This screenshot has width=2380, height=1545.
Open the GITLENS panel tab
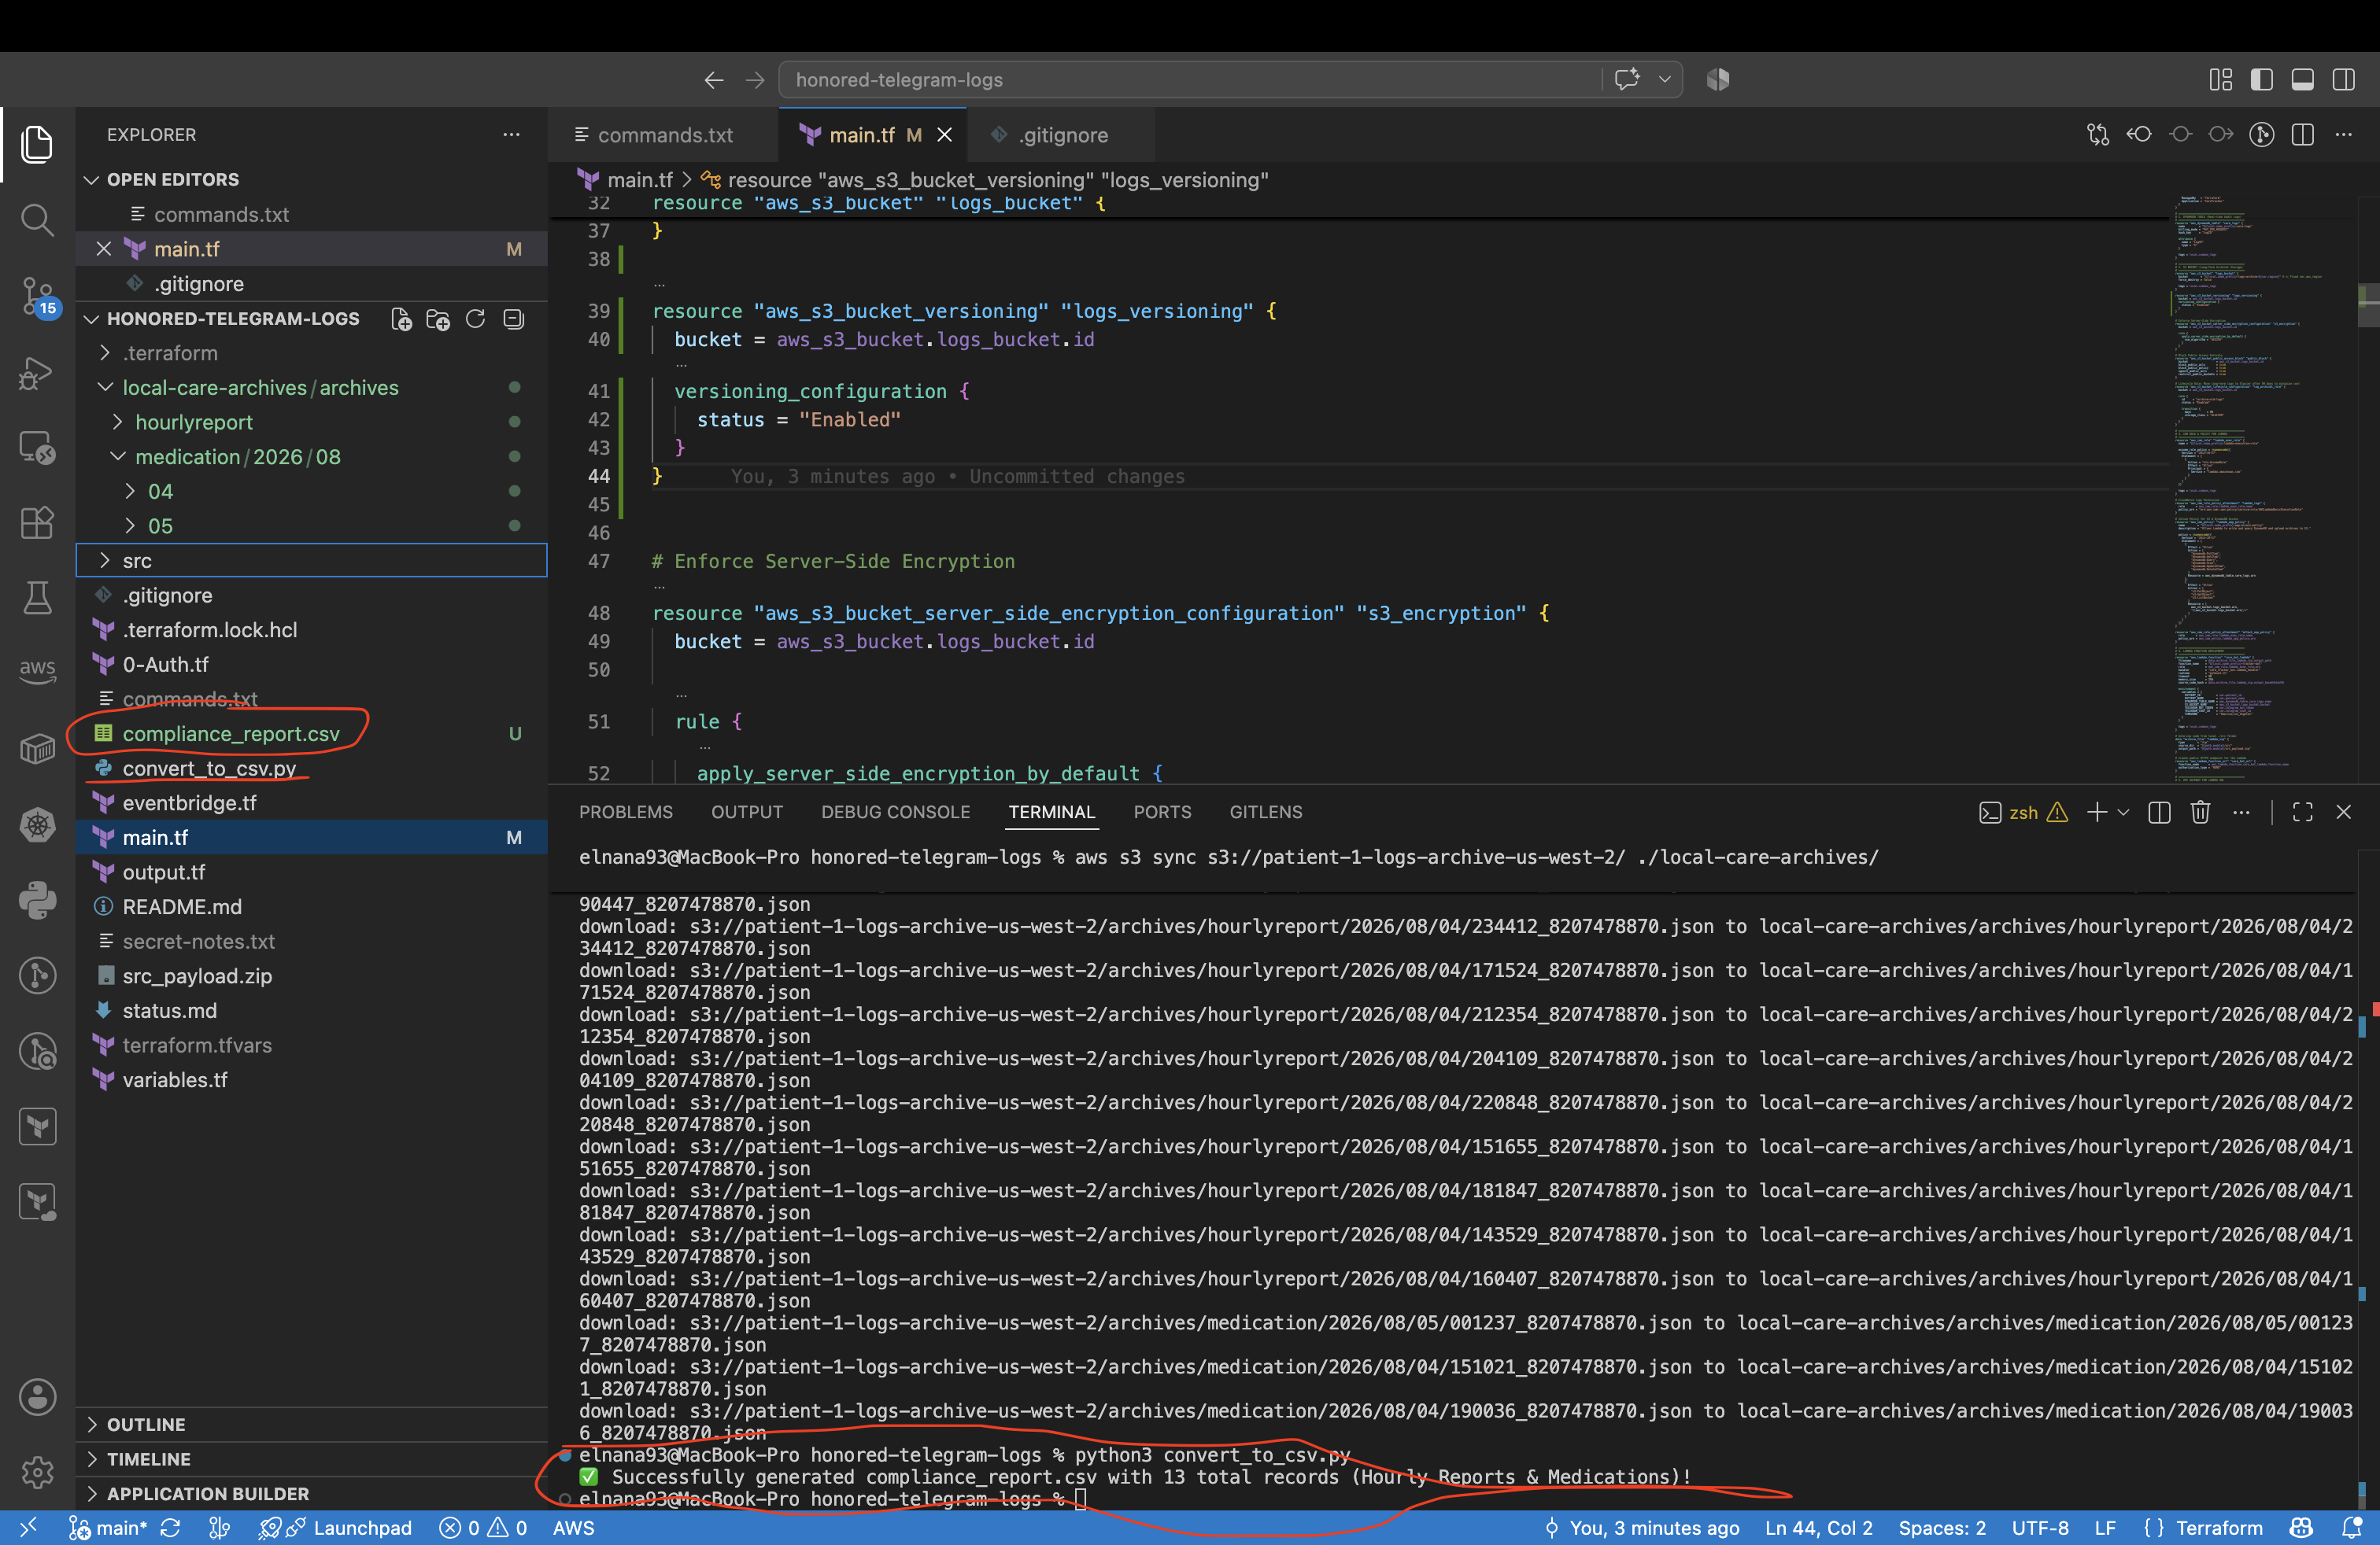point(1265,812)
